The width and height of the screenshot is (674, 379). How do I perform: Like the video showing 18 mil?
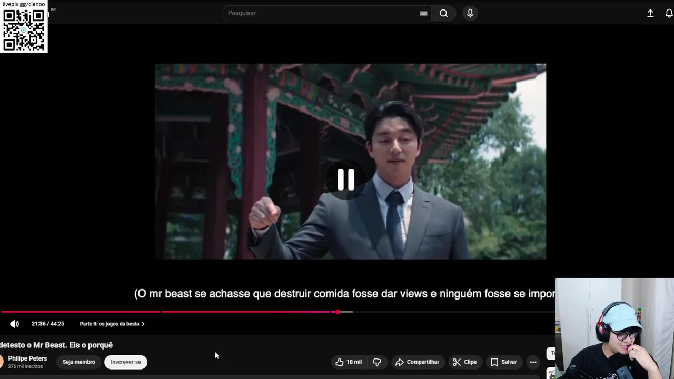pos(349,362)
